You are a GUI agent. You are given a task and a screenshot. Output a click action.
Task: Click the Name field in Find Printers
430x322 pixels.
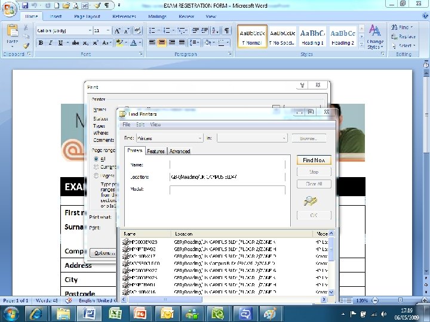(228, 165)
